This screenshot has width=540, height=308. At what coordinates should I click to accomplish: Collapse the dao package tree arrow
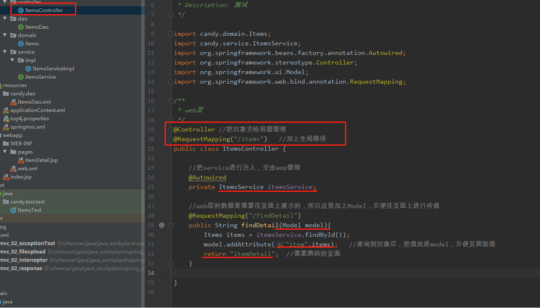(5, 19)
